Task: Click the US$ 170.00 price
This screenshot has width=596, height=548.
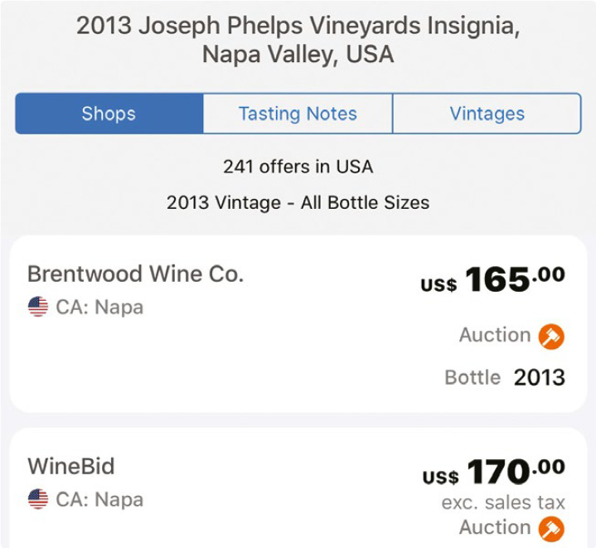Action: pos(493,472)
